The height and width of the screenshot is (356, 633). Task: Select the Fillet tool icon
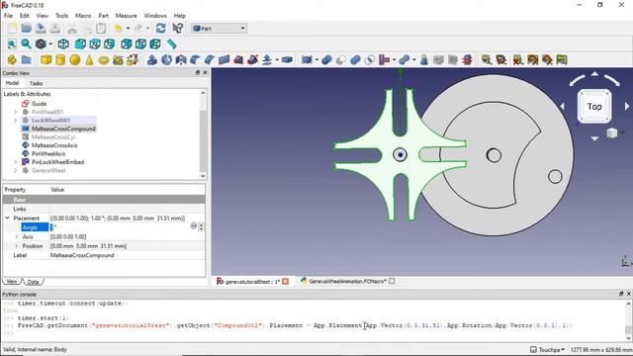[195, 60]
